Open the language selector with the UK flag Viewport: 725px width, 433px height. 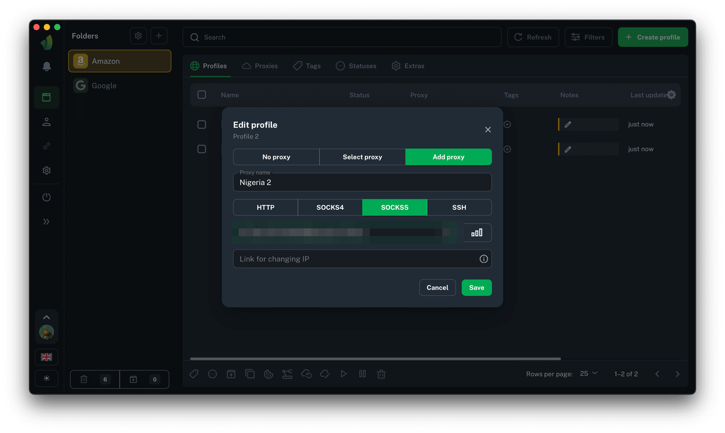47,357
